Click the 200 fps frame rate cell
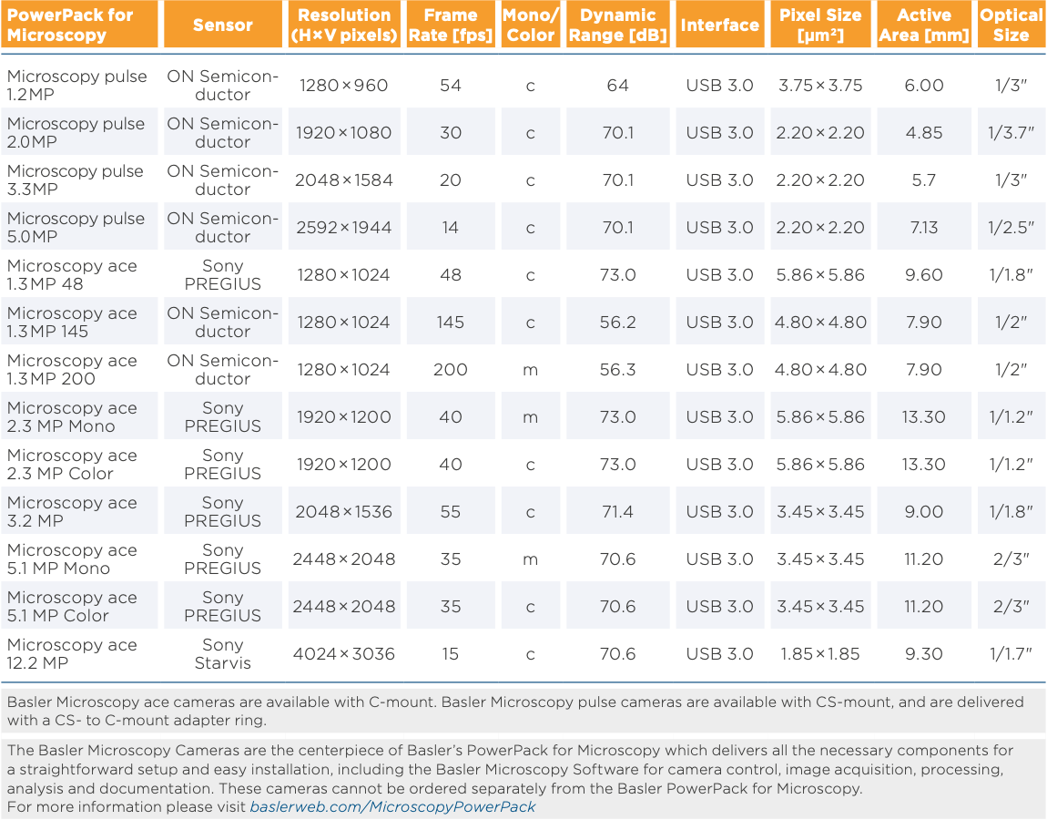The width and height of the screenshot is (1047, 820). click(451, 370)
